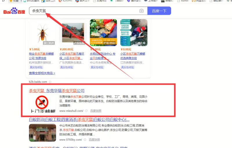Open the product image tagged 广东中山
Image resolution: width=232 pixels, height=148 pixels.
(x=103, y=33)
